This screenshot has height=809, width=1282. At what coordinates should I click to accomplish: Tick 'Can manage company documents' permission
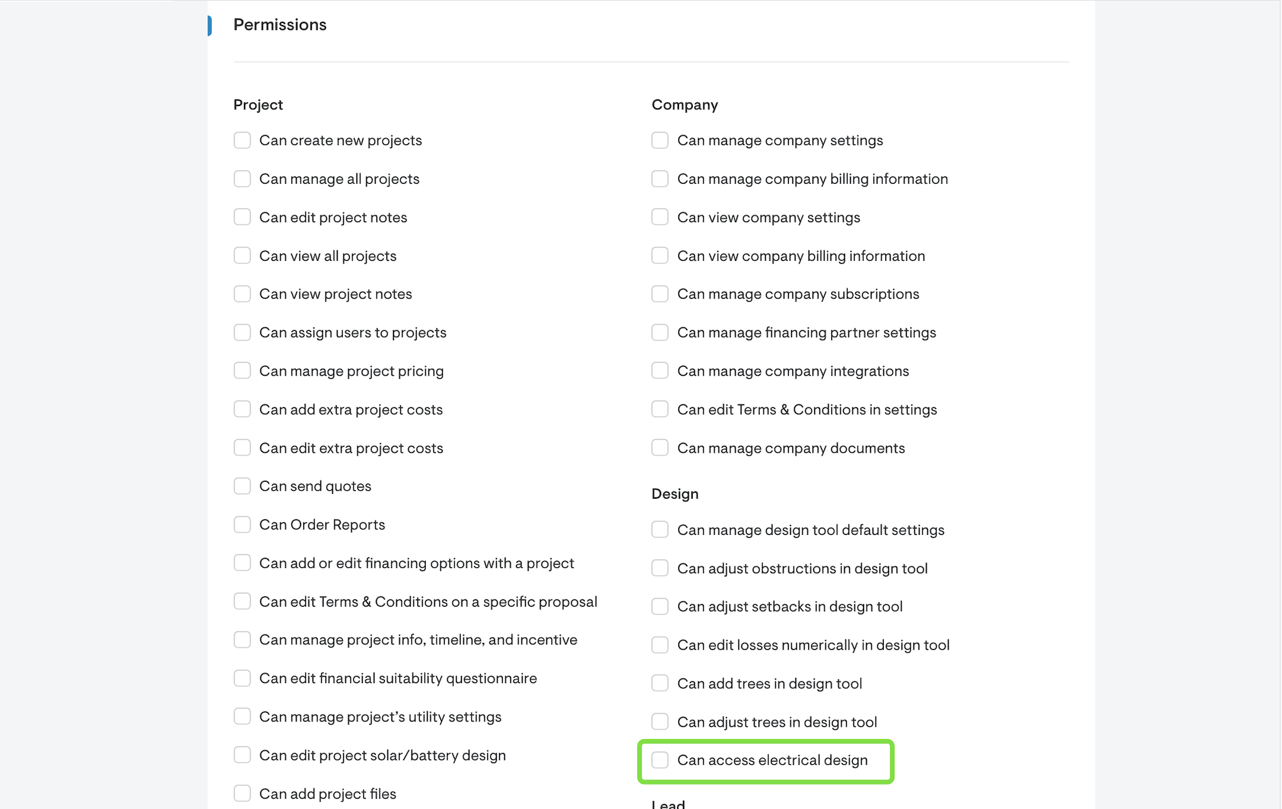[x=660, y=448]
